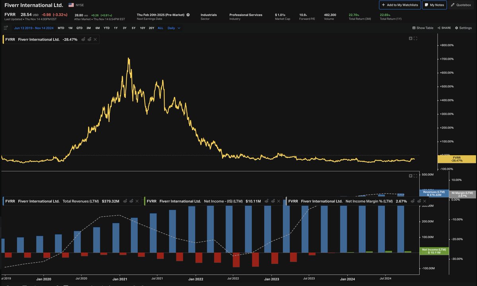Click second move icon on Net Income (IS) legend

click(273, 201)
